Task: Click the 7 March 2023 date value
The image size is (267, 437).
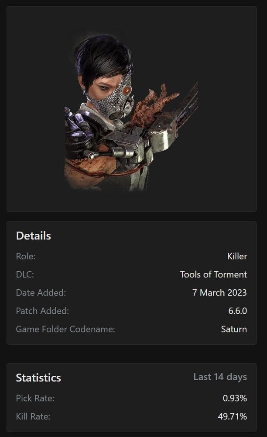Action: (219, 293)
